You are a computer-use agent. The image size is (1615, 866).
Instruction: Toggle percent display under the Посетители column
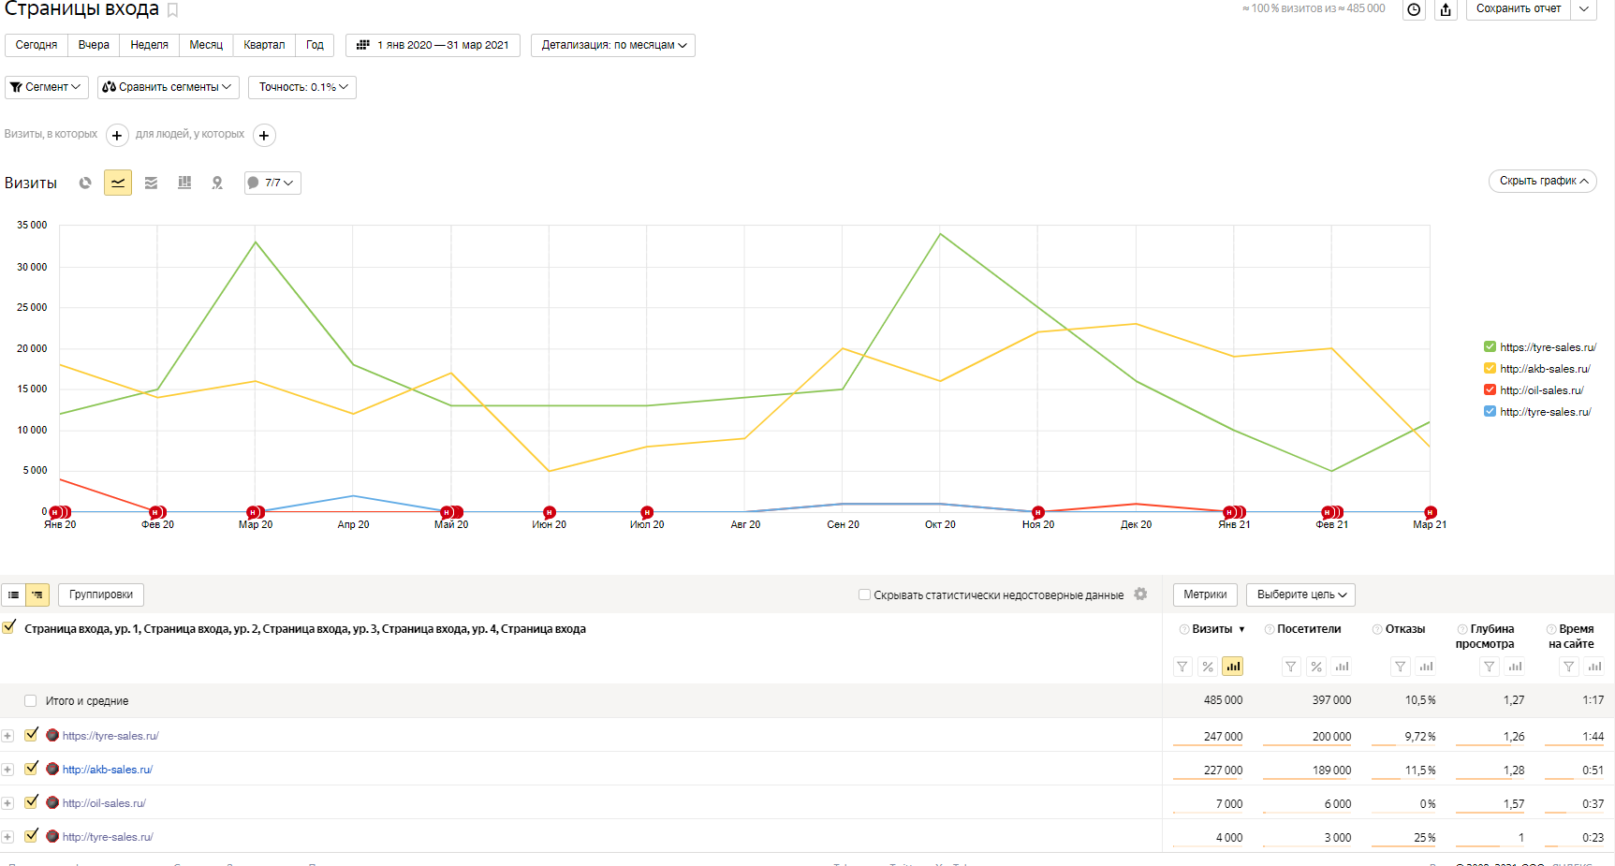tap(1316, 667)
